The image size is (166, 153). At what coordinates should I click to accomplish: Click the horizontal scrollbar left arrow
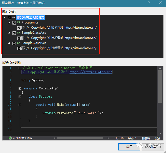pyautogui.click(x=55, y=138)
